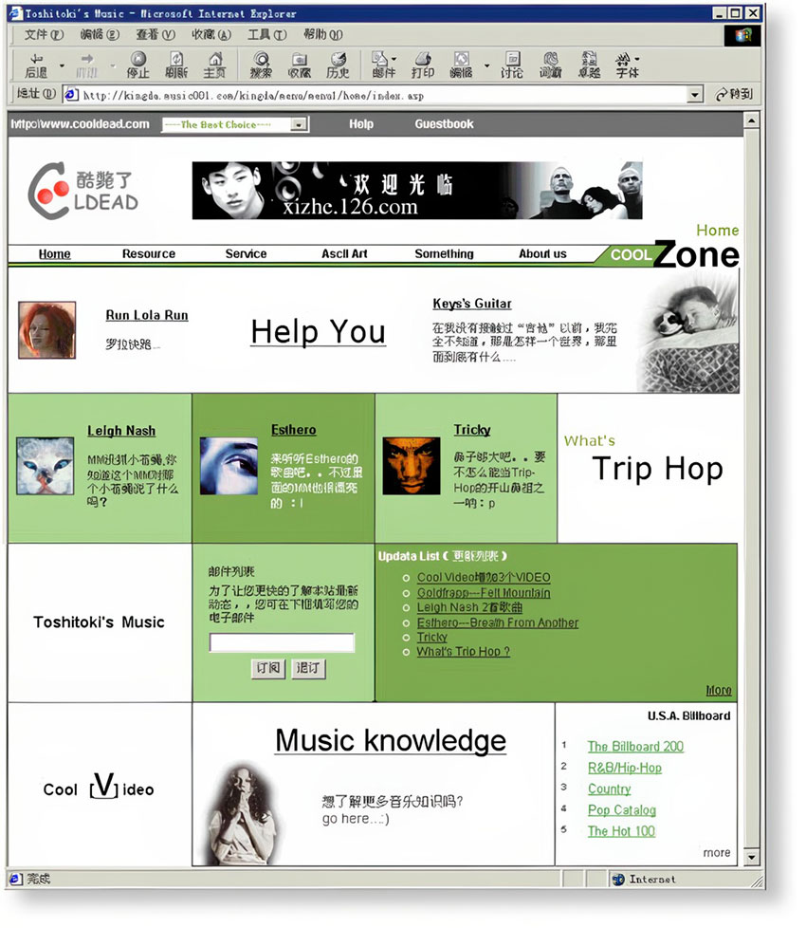The image size is (806, 928).
Task: Open the 工具 (Tools) menu
Action: click(x=266, y=34)
